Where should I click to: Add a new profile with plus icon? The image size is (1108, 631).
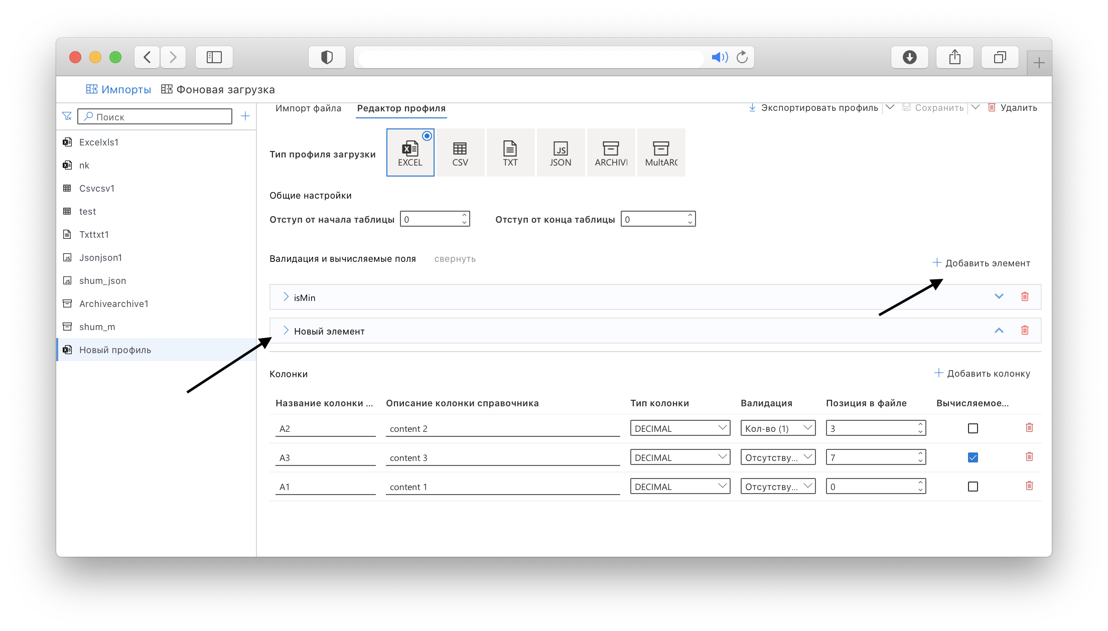pyautogui.click(x=245, y=116)
